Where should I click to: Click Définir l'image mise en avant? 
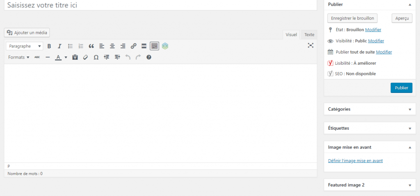pos(355,161)
